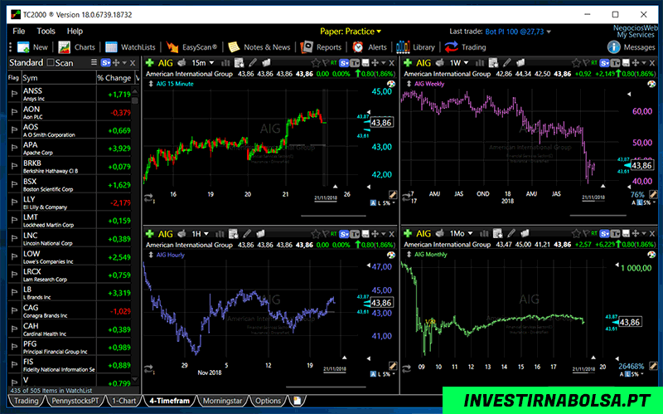Click the move arrows icon on 1W chart
663x414 pixels.
pos(636,63)
